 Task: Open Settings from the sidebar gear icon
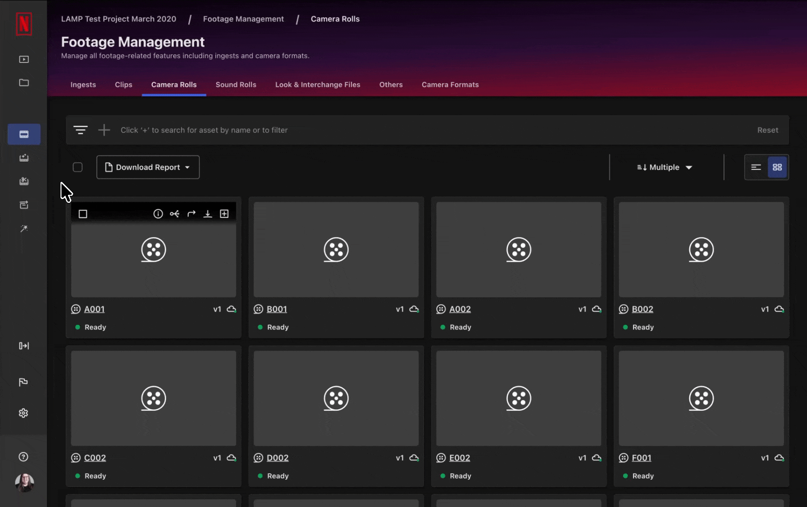pyautogui.click(x=23, y=413)
